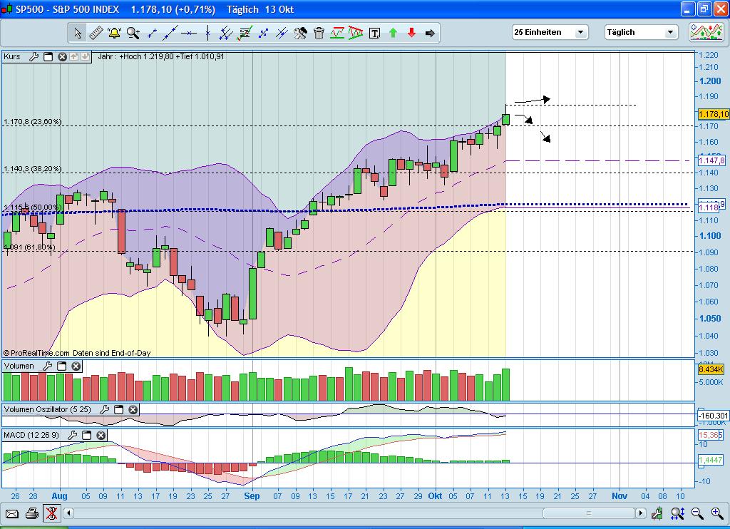Open the Täglich timeframe dropdown
This screenshot has height=529, width=730.
point(641,32)
